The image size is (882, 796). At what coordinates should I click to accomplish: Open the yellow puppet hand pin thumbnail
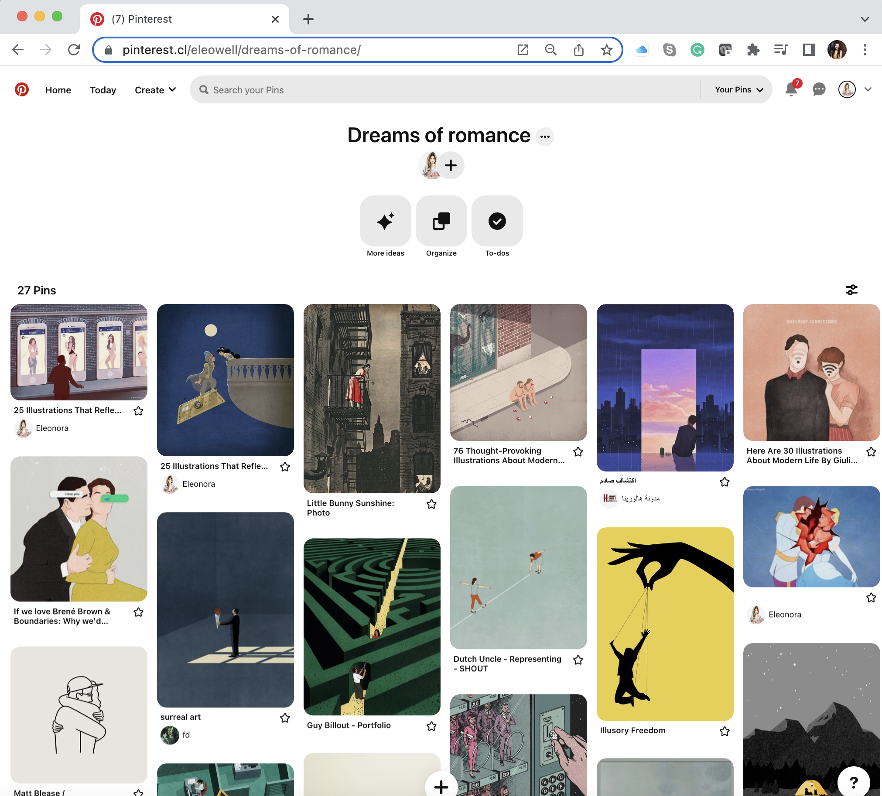(x=664, y=624)
